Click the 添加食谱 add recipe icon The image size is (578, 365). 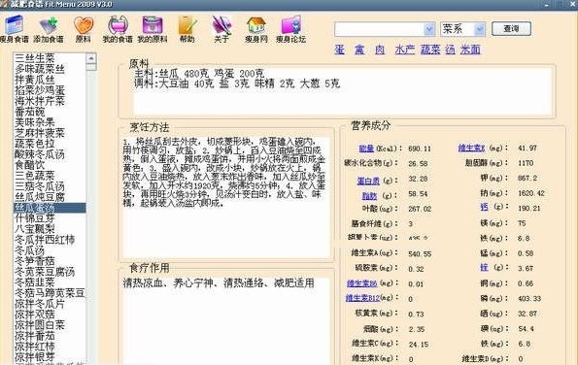tap(49, 29)
